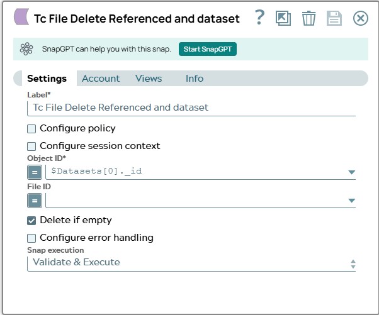This screenshot has width=379, height=315.
Task: Click the 'Snap execution' label
Action: (55, 250)
